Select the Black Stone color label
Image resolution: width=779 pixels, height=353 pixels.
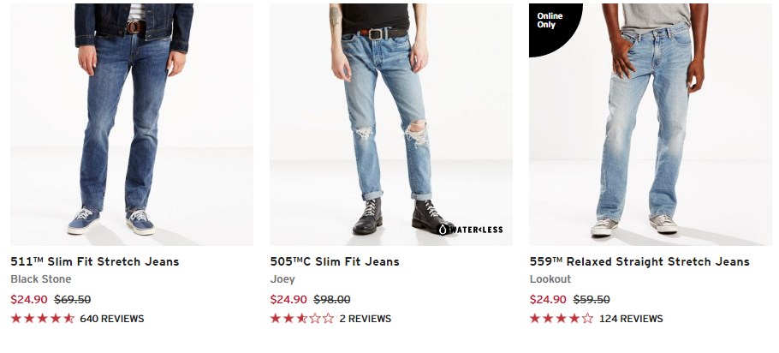[x=41, y=279]
